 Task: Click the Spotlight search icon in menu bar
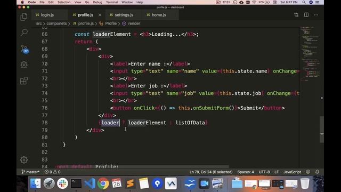tap(304, 2)
